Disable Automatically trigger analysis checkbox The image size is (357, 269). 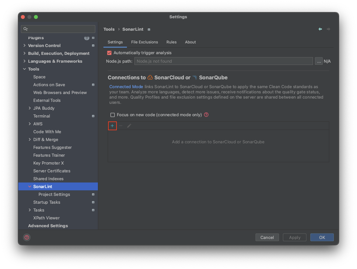(x=109, y=53)
